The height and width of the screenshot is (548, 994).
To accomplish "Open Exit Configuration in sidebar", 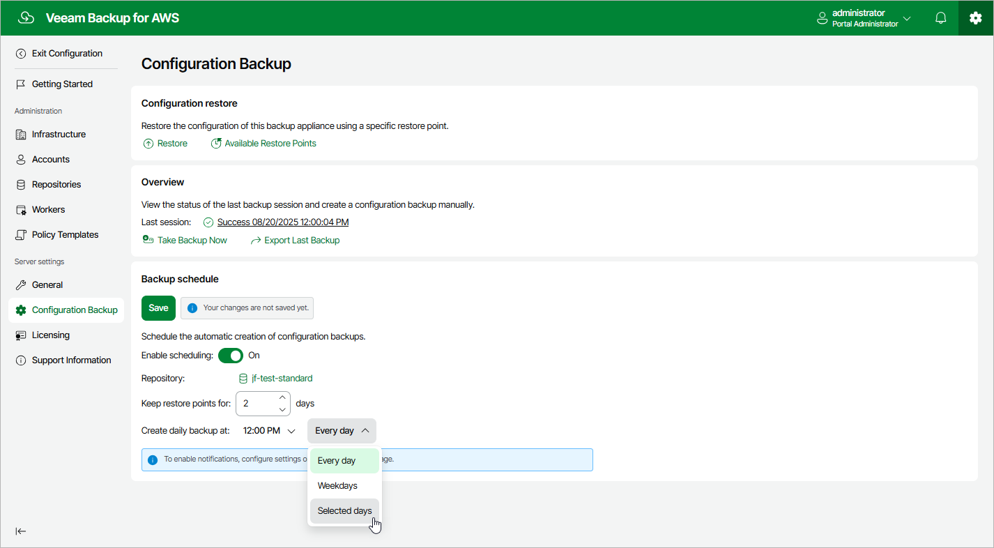I will (67, 54).
